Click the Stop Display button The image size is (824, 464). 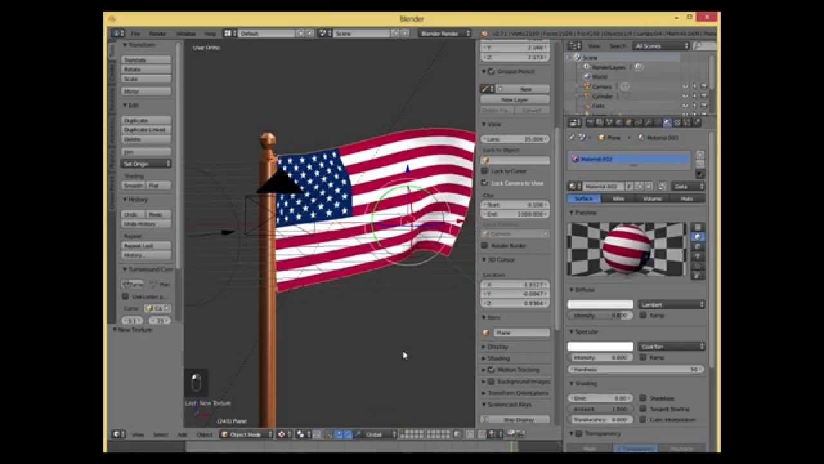516,420
